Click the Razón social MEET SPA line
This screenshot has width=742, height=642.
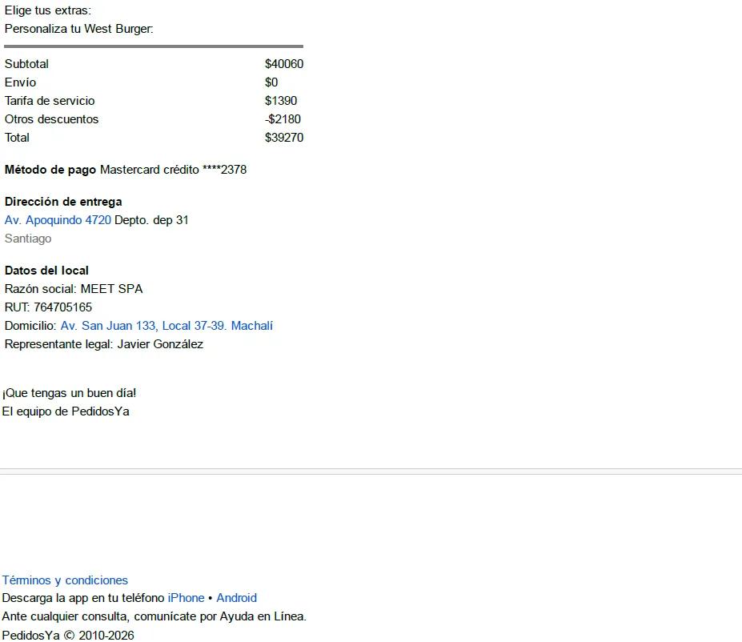(74, 289)
